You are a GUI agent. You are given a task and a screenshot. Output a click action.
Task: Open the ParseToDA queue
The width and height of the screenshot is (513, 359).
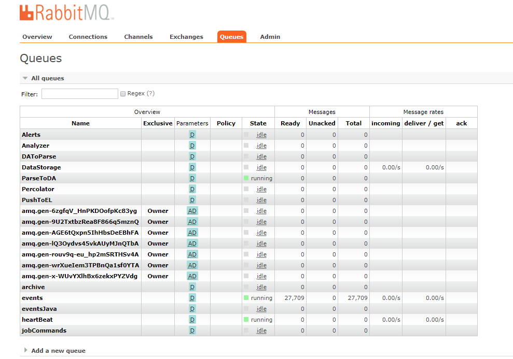pos(39,178)
